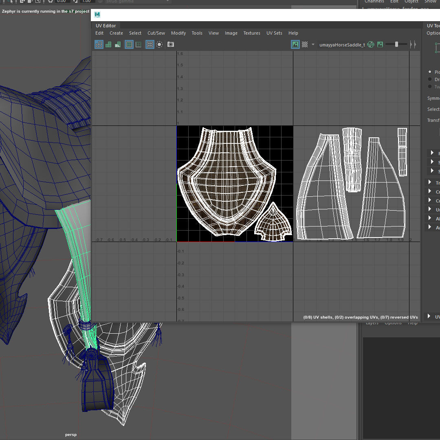
Task: Open the Show menu in Channel Box
Action: tap(430, 1)
